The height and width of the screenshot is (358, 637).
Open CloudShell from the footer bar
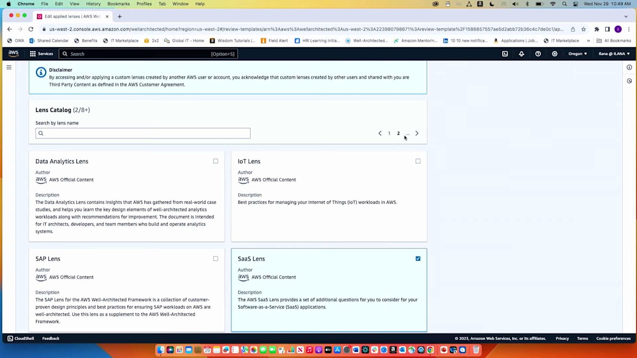(21, 338)
